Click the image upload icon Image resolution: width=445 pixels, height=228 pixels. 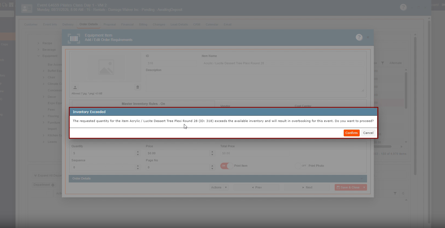coord(75,87)
